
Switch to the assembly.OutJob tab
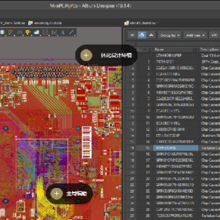coord(45,23)
